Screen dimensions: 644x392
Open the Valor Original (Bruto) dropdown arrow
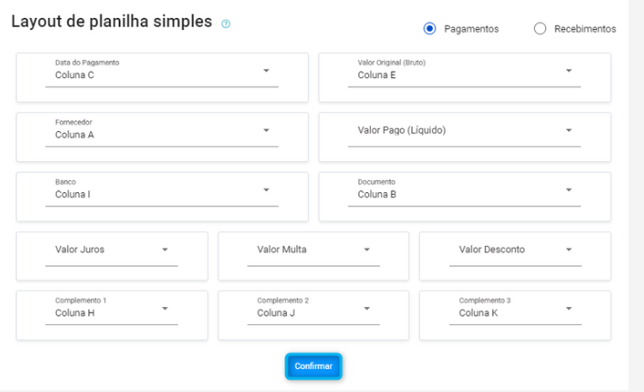(568, 70)
